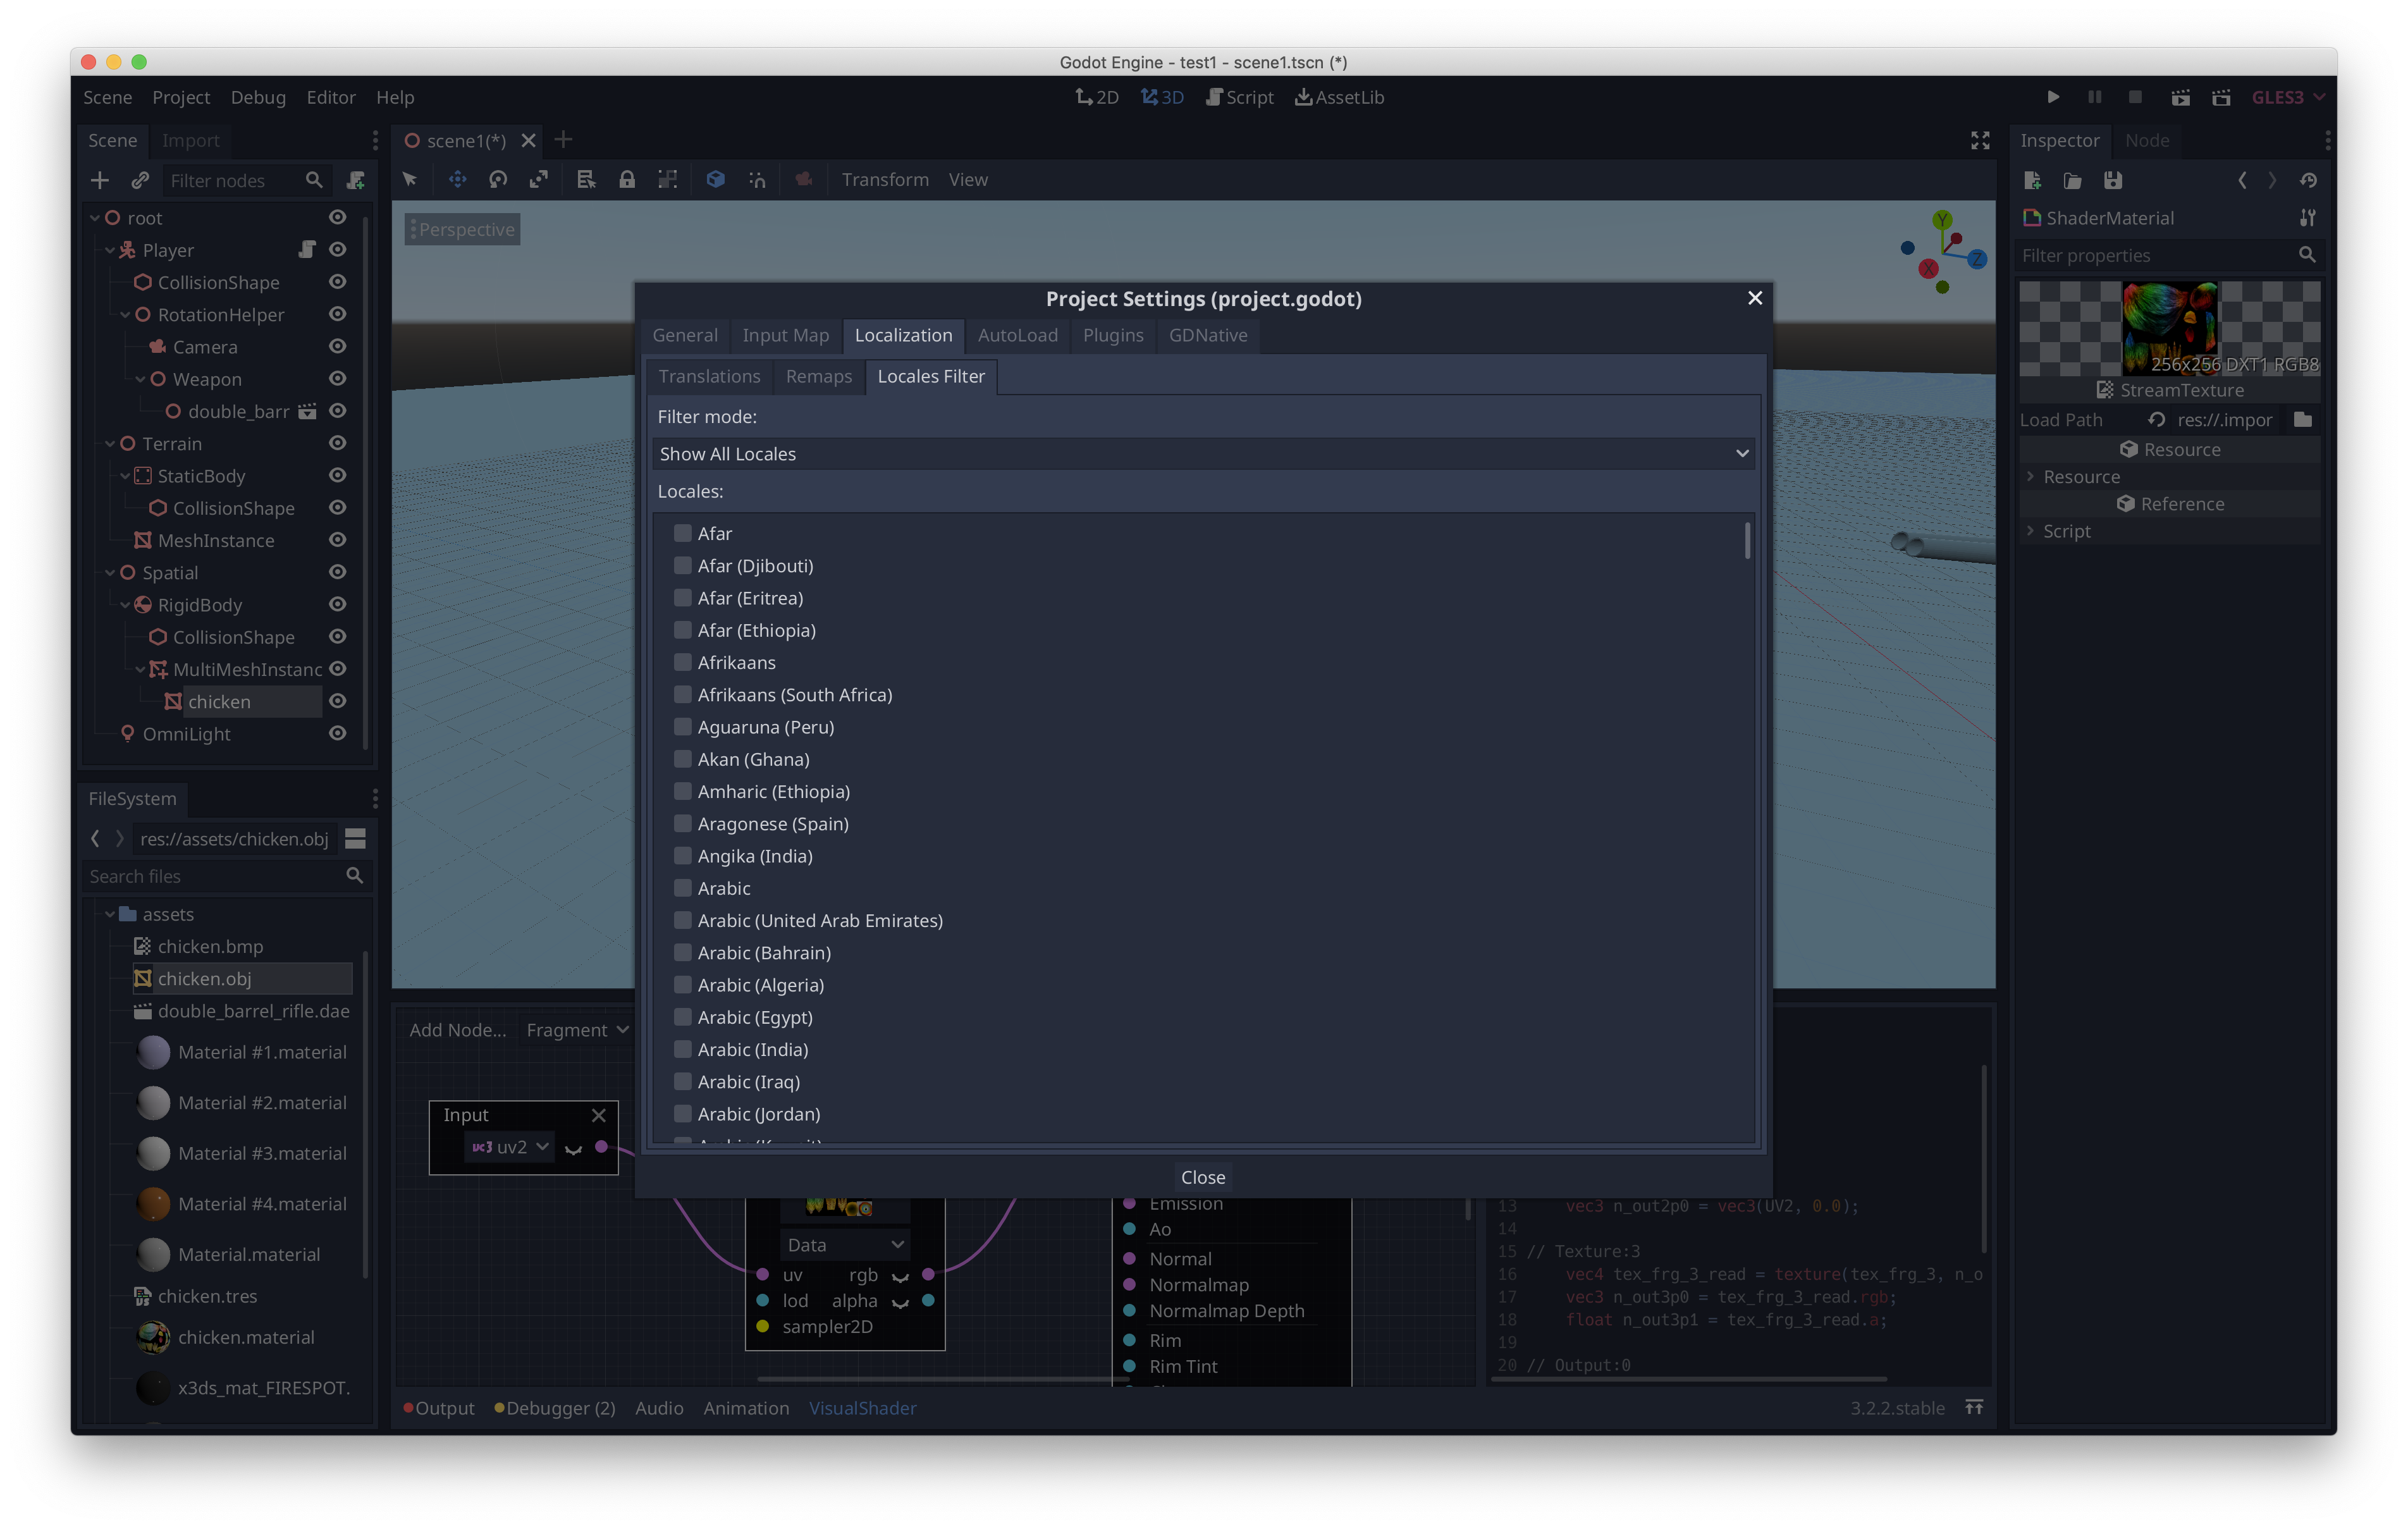Play the current scene clapper icon

2181,97
